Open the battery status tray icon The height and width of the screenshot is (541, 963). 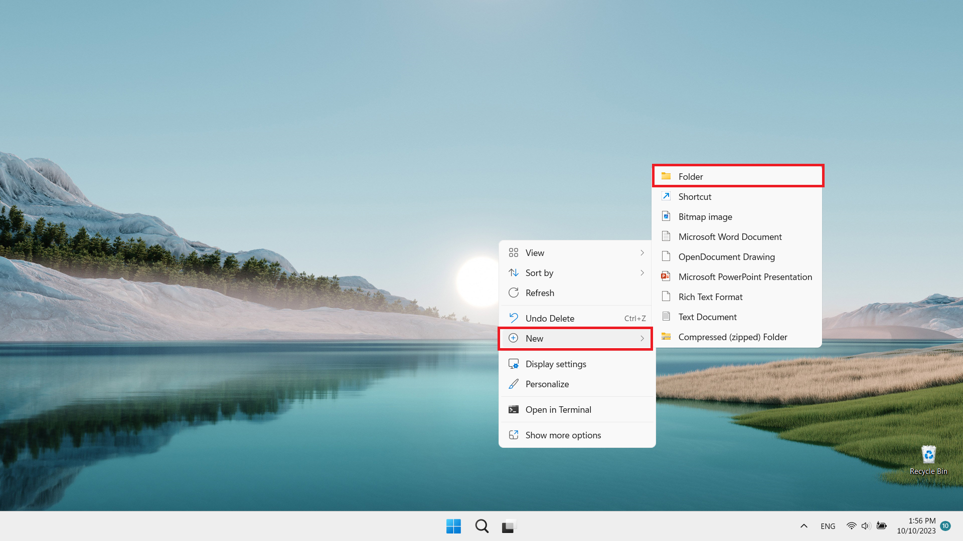point(881,526)
